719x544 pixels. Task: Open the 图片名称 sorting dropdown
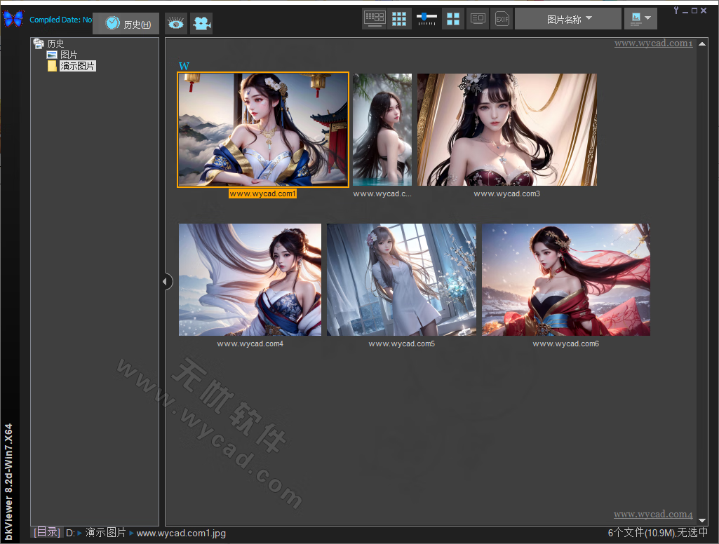click(x=567, y=18)
